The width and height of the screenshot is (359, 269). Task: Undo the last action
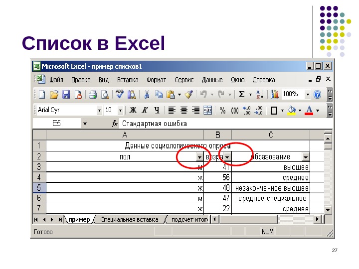(203, 94)
